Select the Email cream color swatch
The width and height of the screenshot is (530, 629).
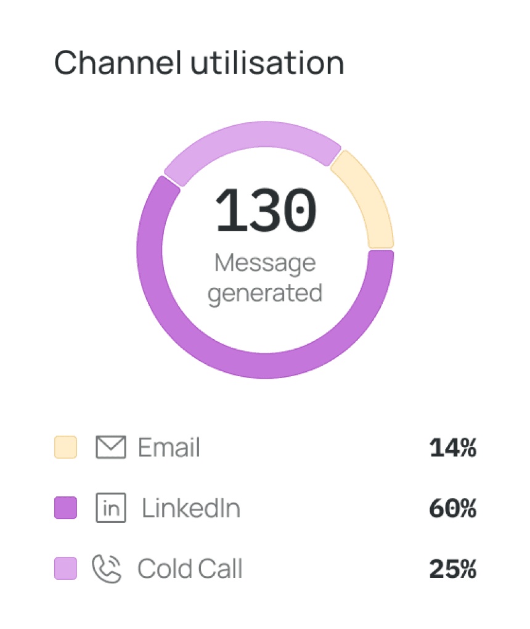[65, 447]
